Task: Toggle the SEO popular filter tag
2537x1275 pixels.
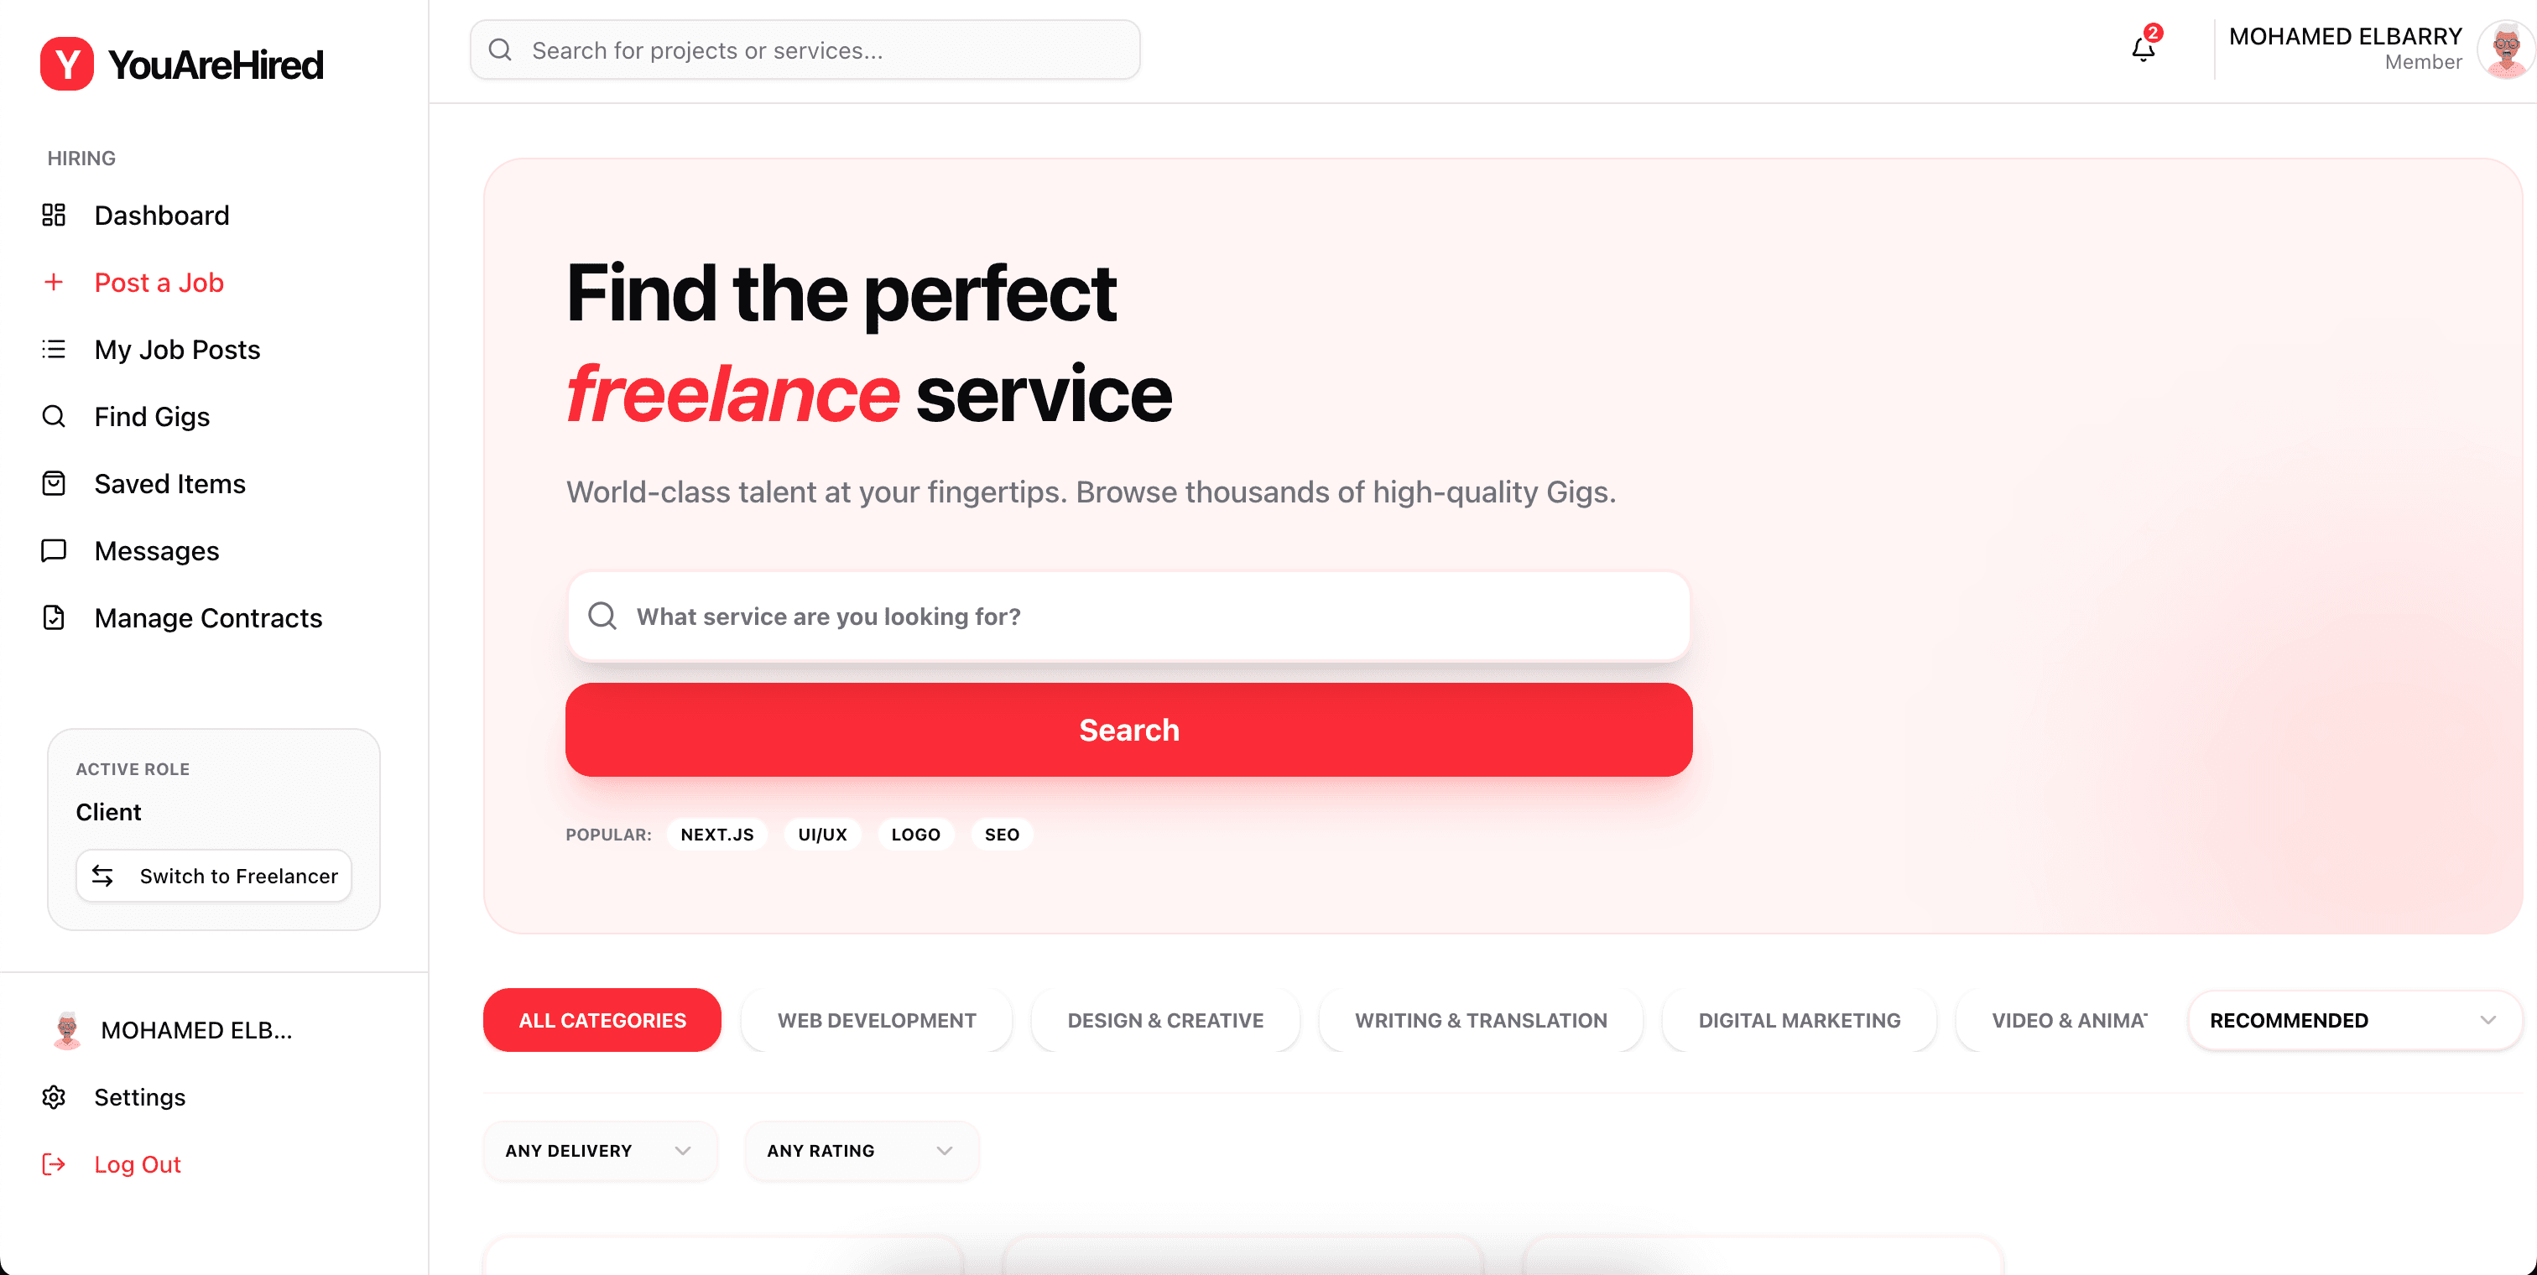Action: point(1002,834)
